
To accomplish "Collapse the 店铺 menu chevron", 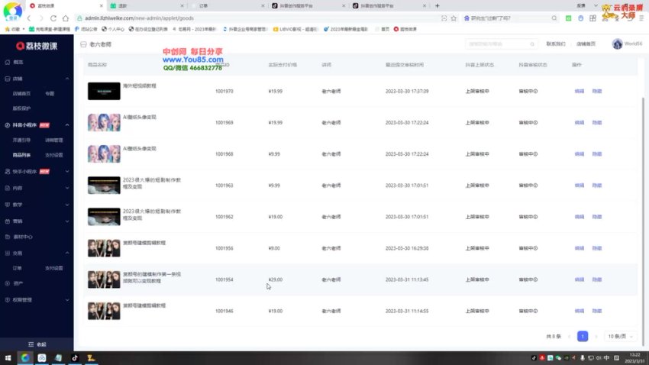I will point(67,79).
